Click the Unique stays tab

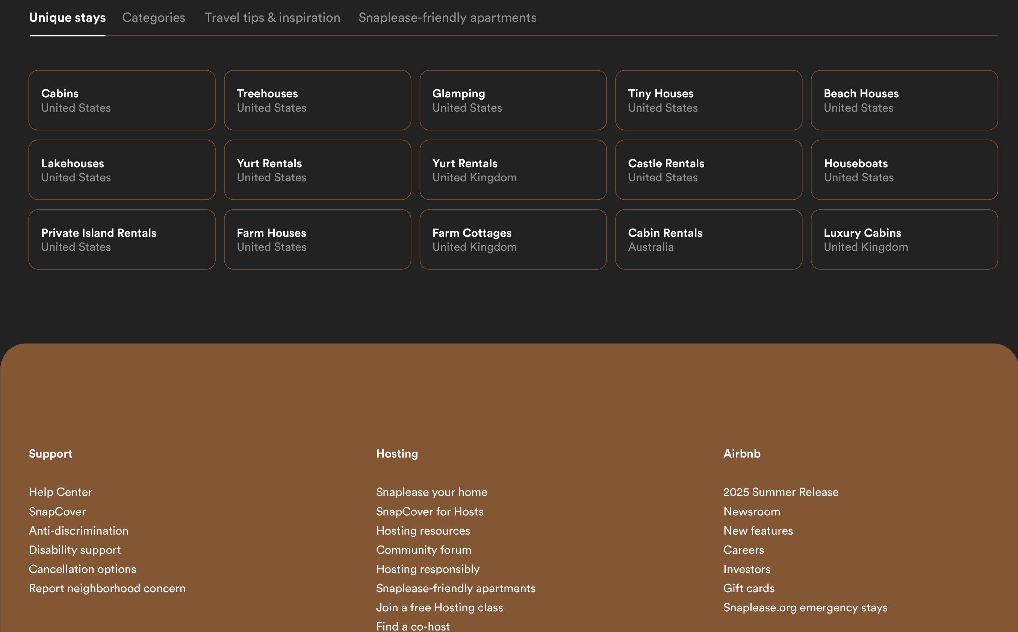[67, 18]
